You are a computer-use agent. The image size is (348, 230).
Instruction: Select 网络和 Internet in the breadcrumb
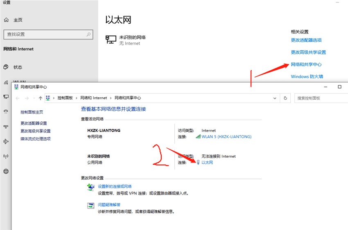93,98
